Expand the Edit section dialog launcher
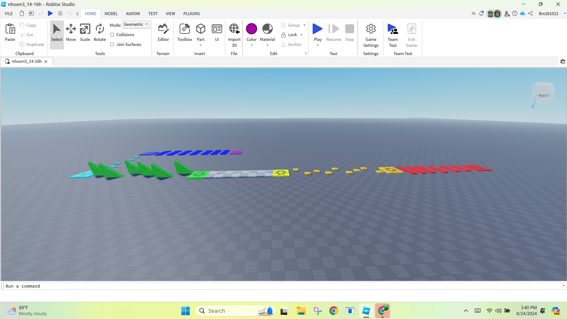Screen dimensions: 567x319 [306, 54]
